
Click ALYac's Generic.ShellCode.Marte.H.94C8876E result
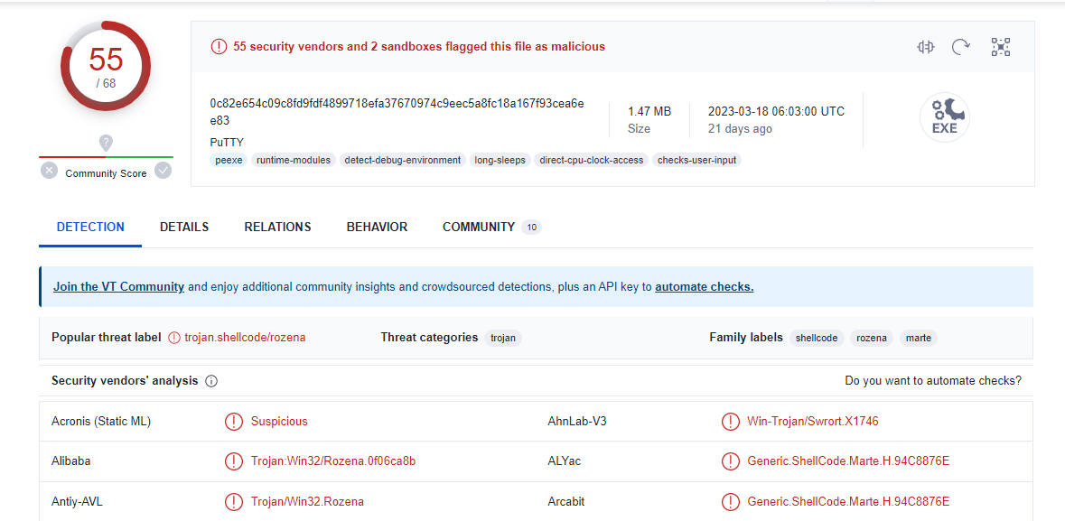point(848,461)
